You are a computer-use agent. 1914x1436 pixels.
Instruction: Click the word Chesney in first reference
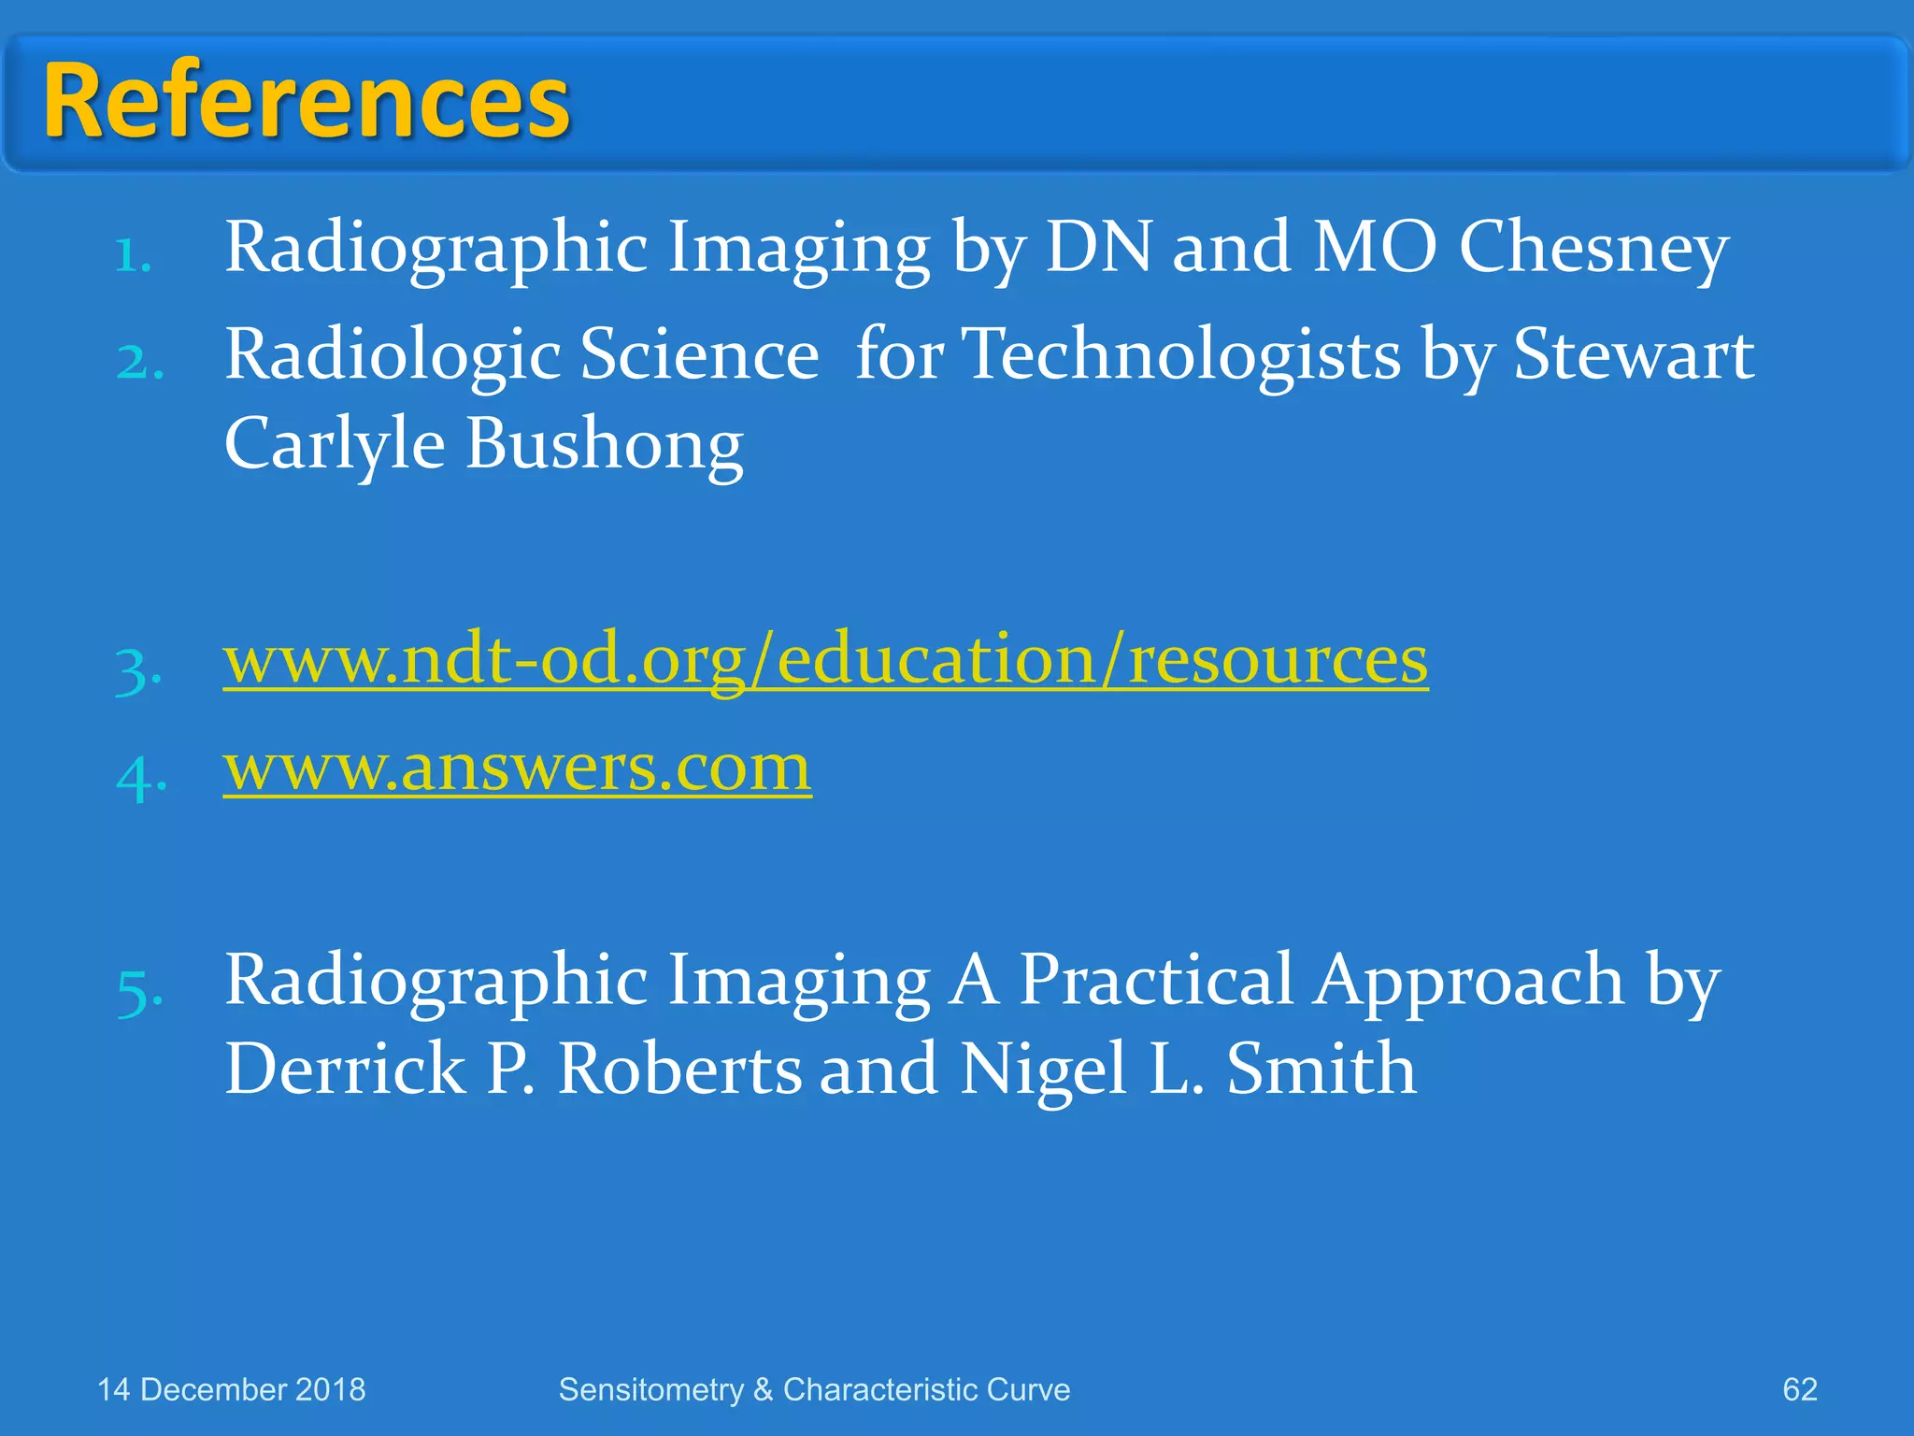pyautogui.click(x=1593, y=248)
